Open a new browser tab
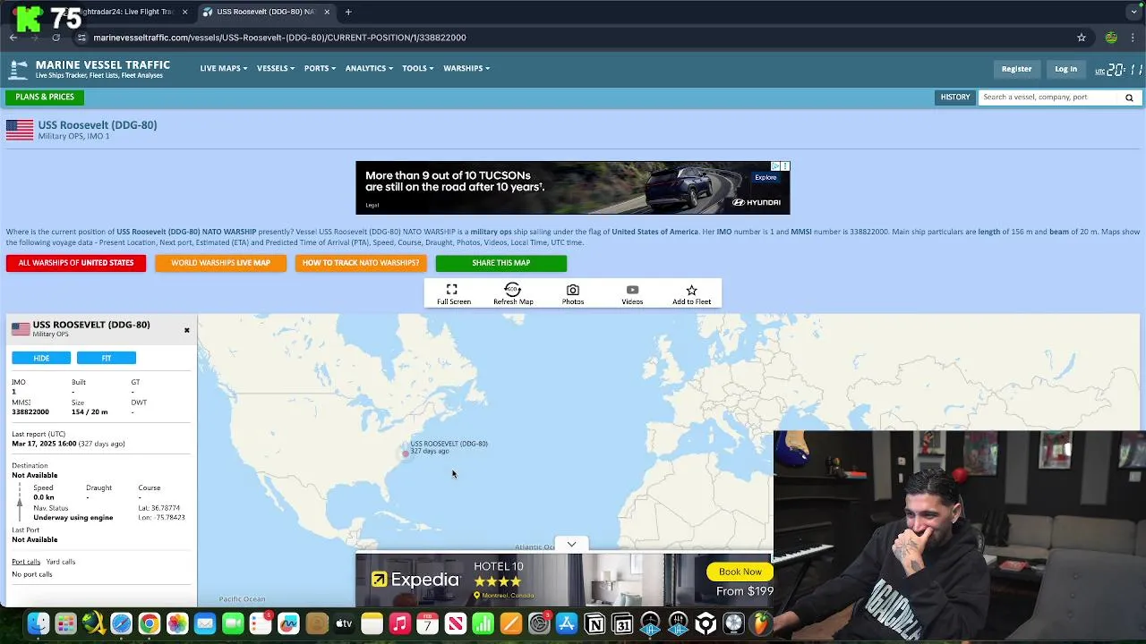 [348, 12]
